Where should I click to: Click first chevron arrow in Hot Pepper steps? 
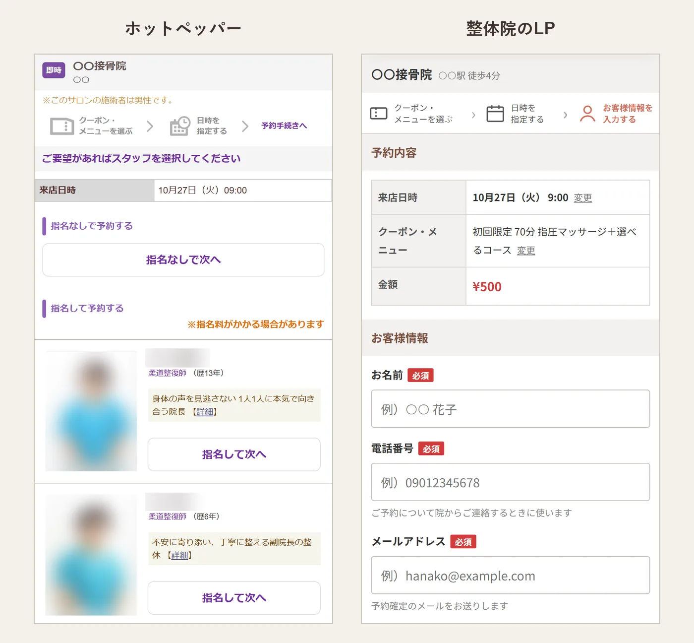pos(150,126)
